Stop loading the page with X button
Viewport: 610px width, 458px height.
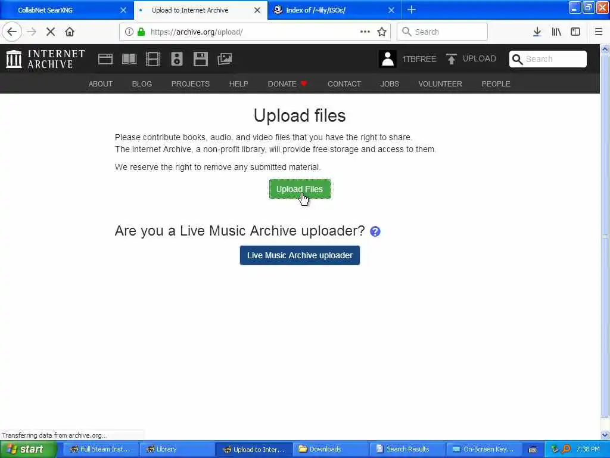click(51, 32)
